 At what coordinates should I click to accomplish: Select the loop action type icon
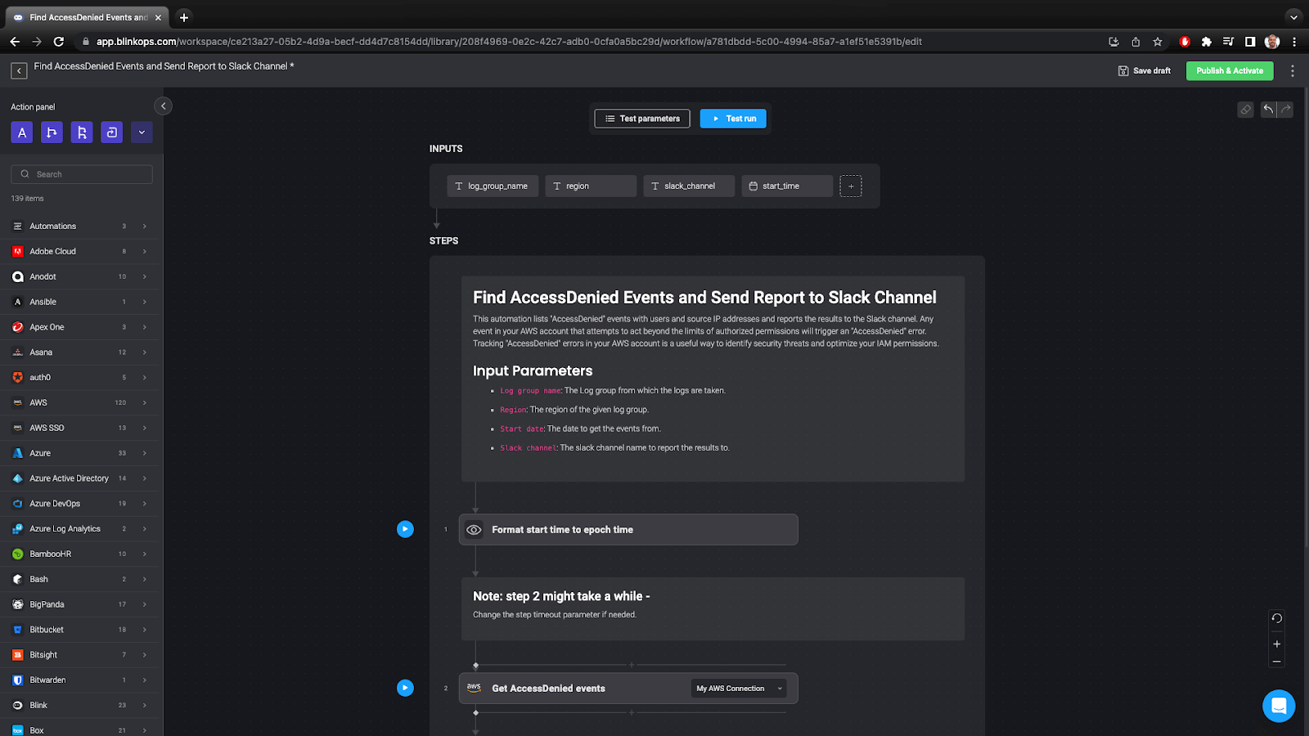point(82,132)
